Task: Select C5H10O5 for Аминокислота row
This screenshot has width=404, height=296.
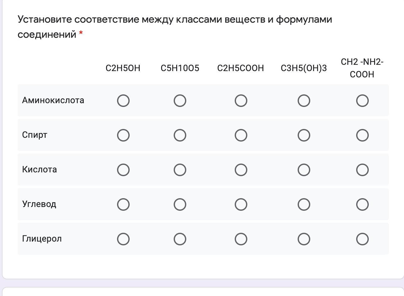Action: pos(180,101)
